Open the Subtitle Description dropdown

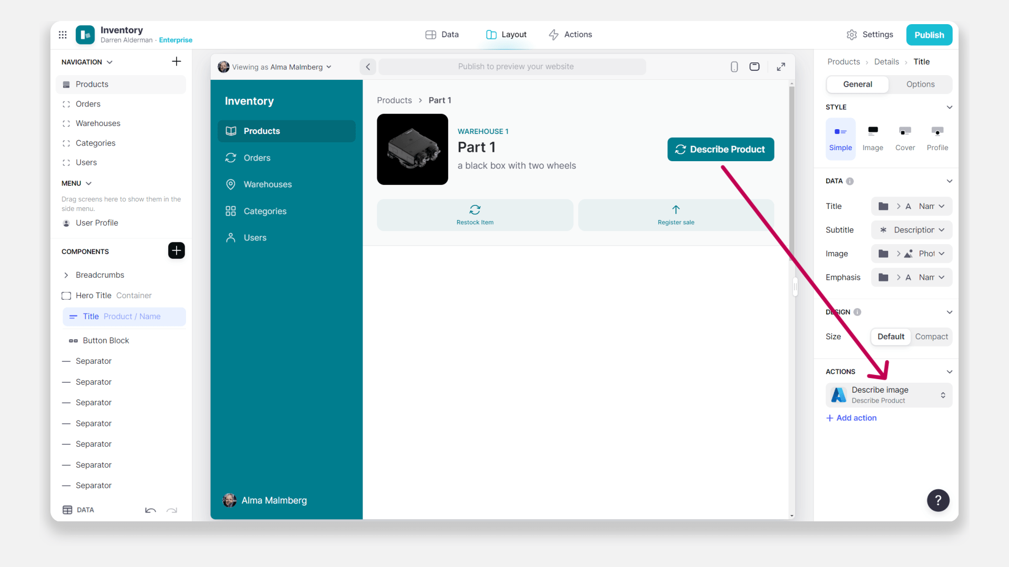point(912,230)
